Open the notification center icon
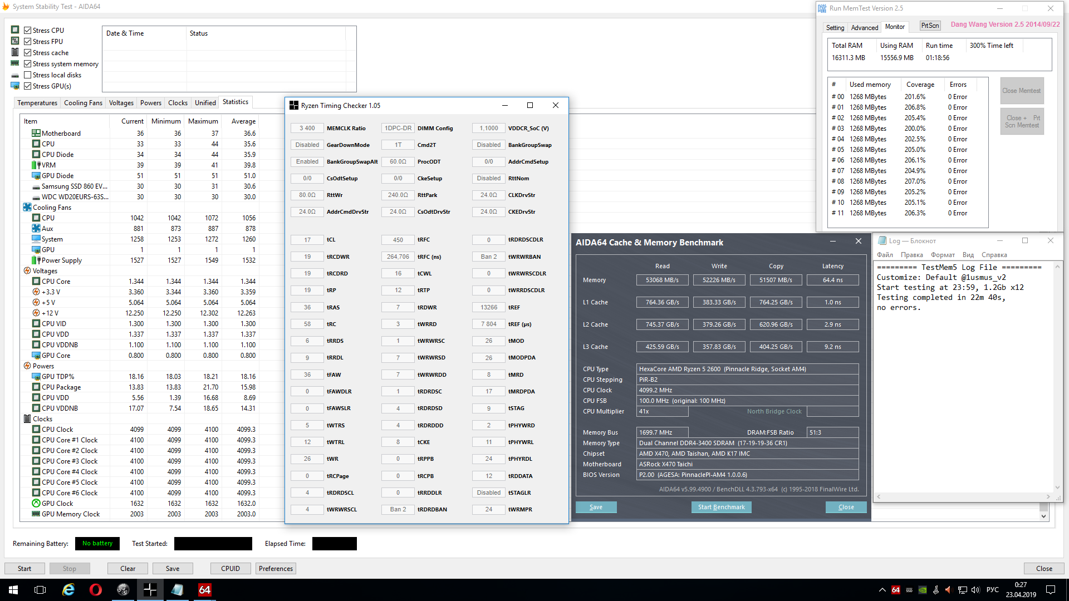1069x601 pixels. click(1051, 590)
